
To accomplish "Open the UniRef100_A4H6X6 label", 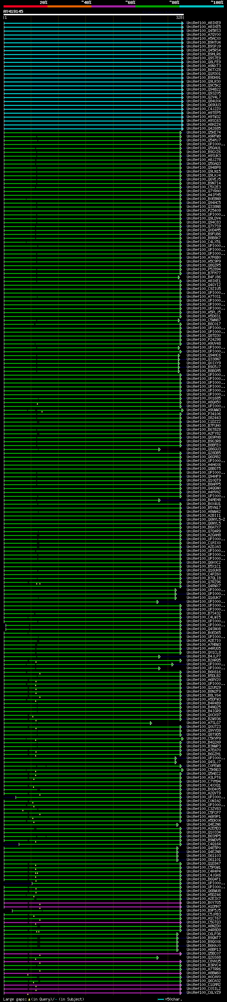I will click(x=204, y=465).
